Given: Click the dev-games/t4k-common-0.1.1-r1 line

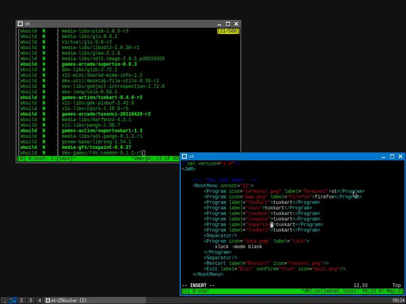Looking at the screenshot, I should 102,153.
